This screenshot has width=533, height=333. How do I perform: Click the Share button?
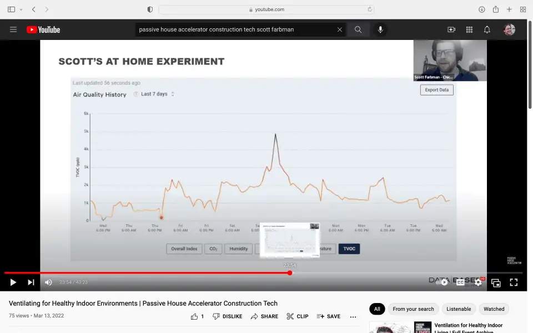tap(264, 316)
